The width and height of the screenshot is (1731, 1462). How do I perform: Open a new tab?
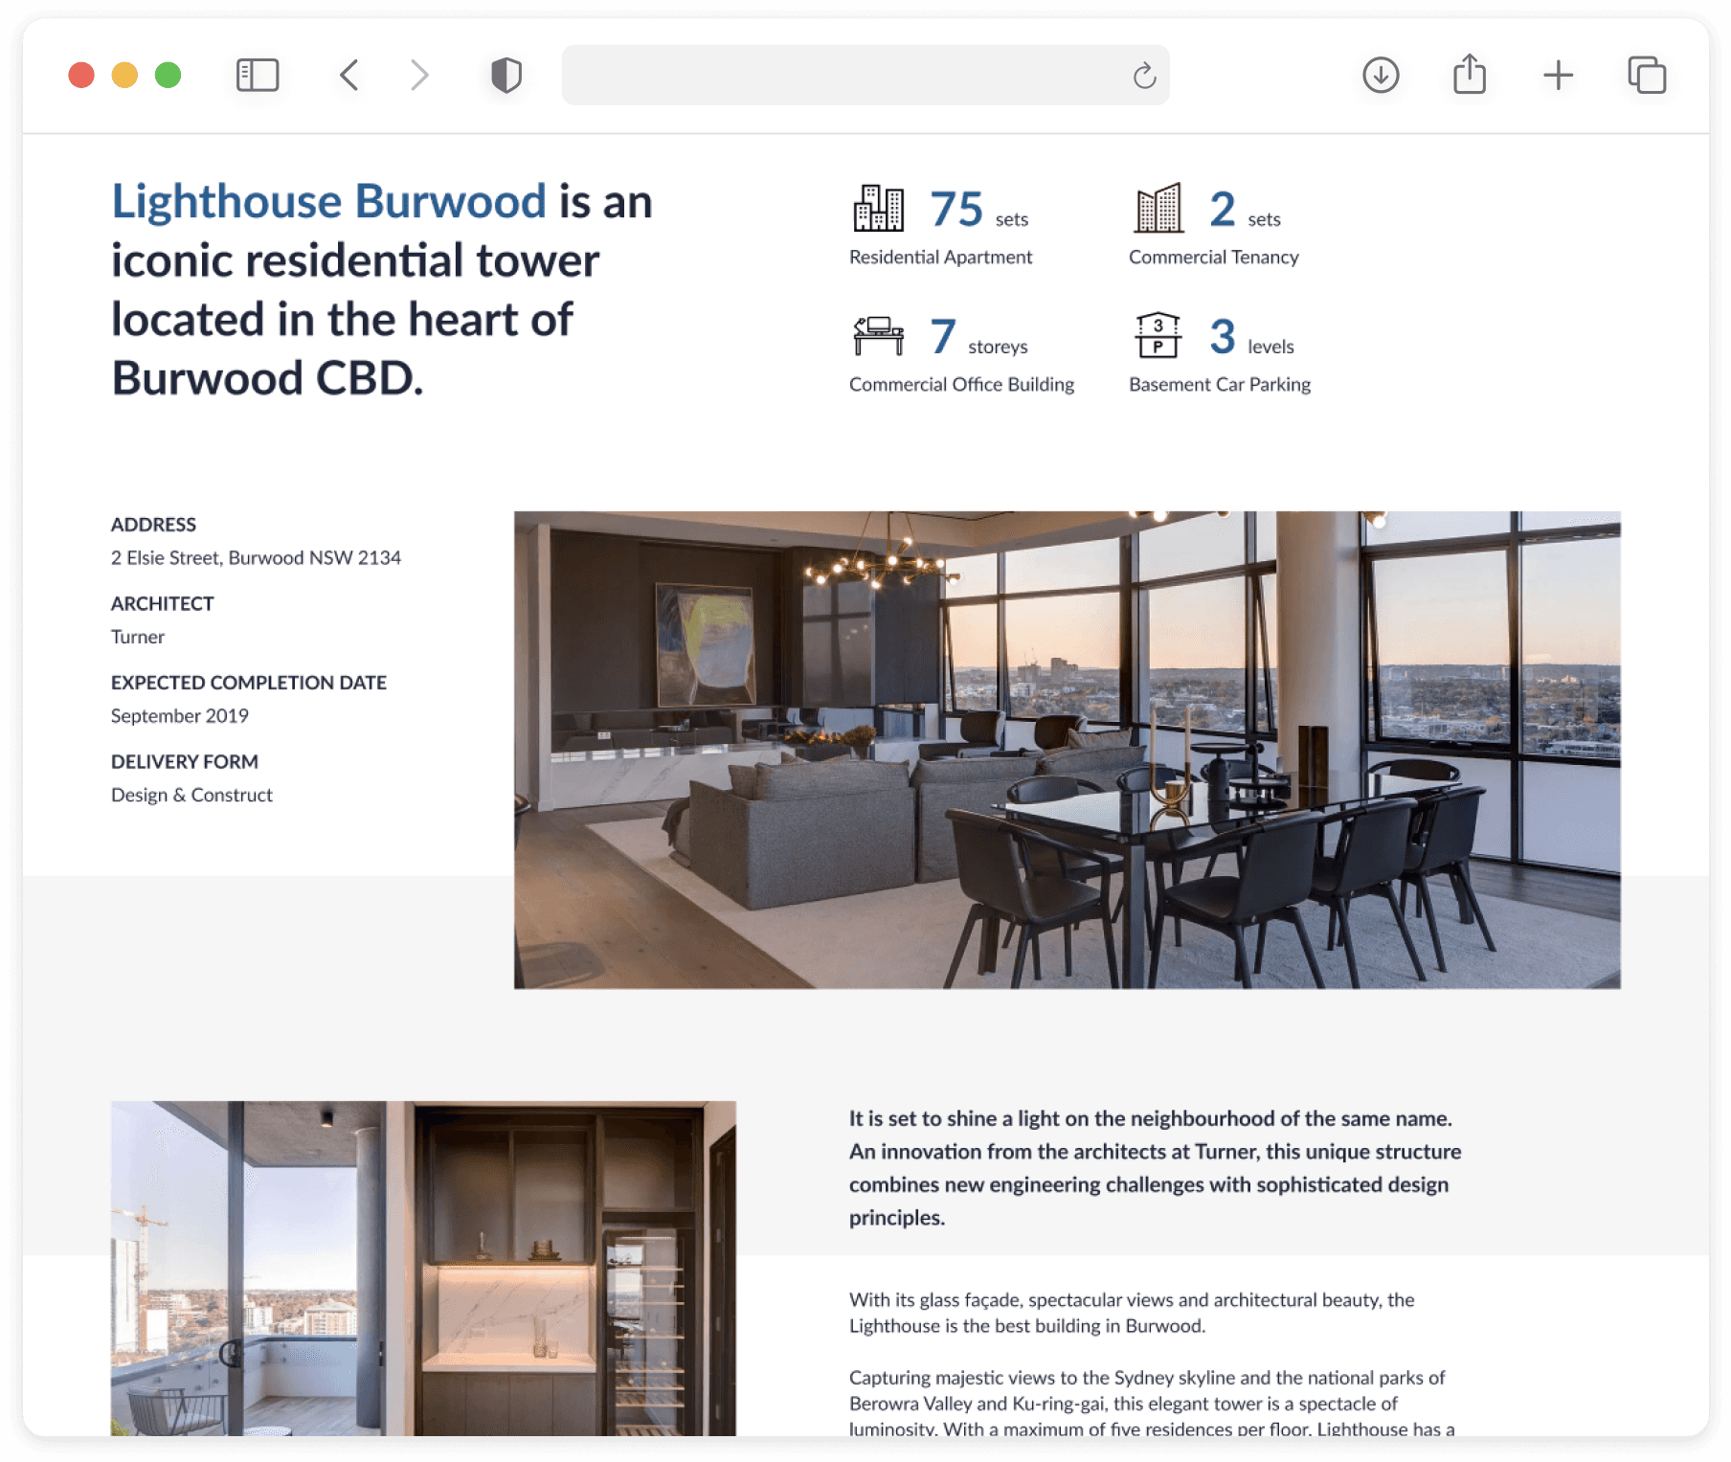(1559, 75)
